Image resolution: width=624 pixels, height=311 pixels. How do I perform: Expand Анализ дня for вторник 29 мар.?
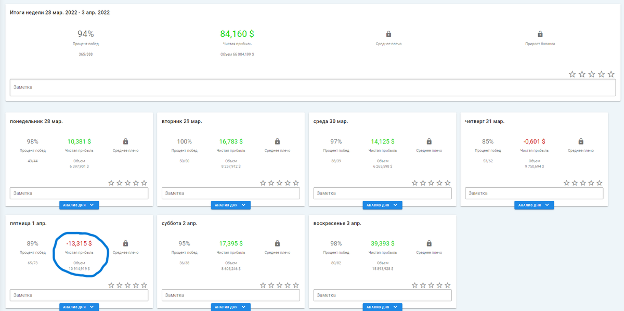point(231,205)
